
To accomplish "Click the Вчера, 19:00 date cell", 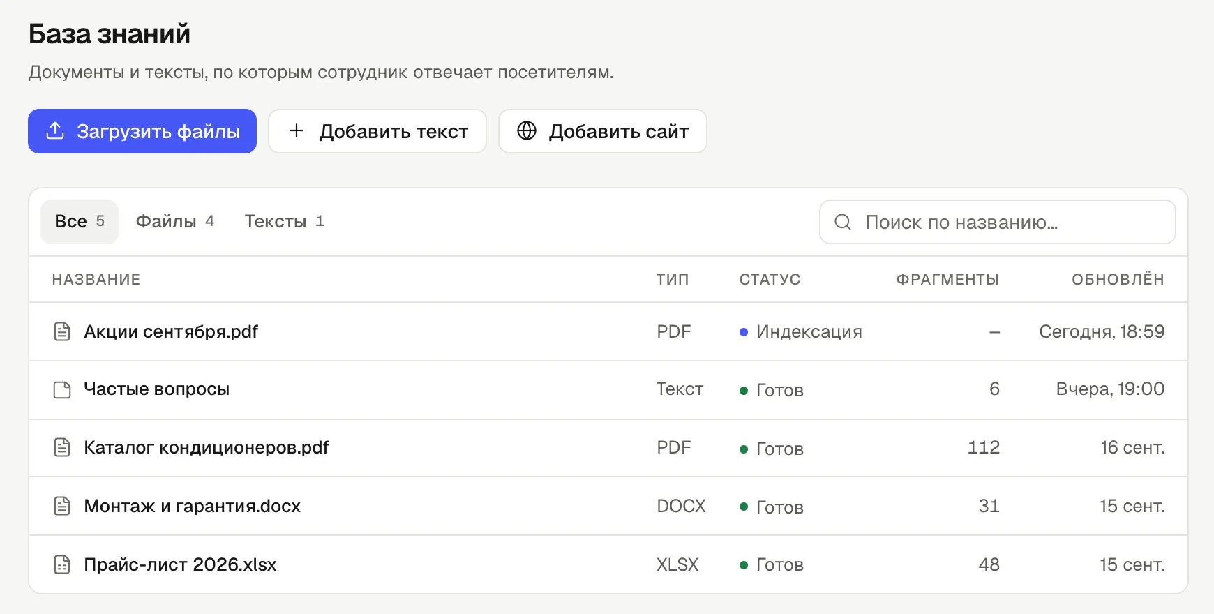I will tap(1110, 389).
